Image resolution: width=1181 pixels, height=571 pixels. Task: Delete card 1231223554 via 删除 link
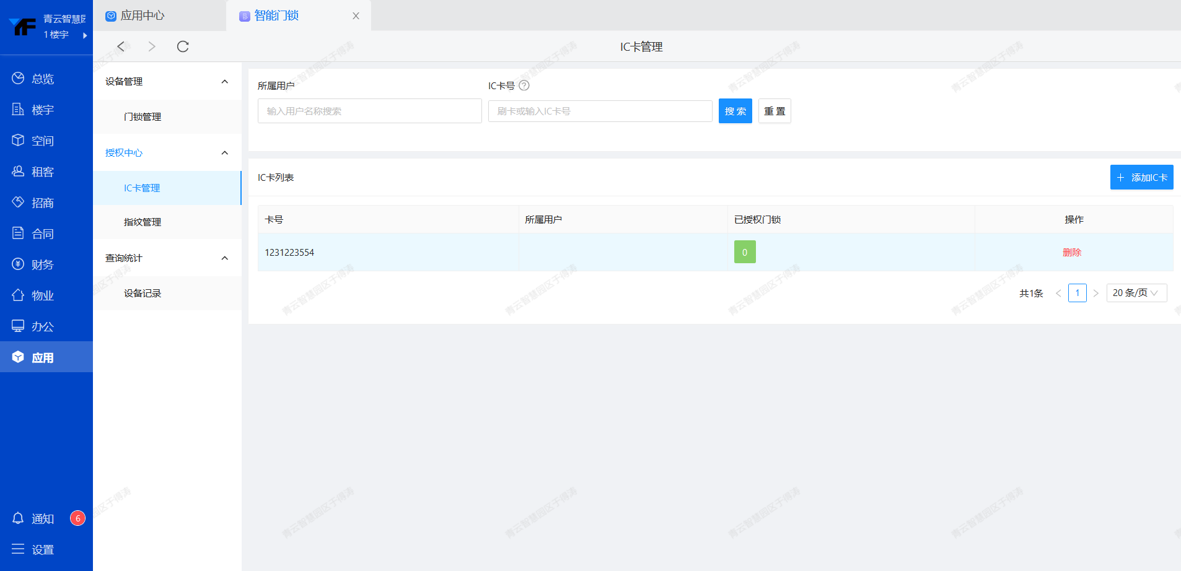point(1072,253)
